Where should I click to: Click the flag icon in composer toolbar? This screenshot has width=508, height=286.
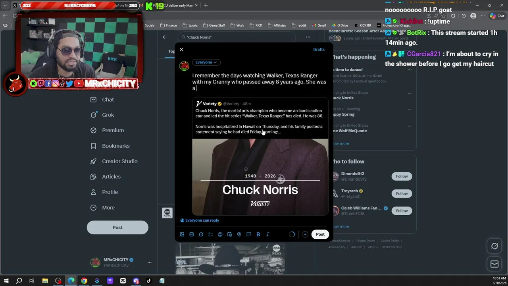coord(248,234)
